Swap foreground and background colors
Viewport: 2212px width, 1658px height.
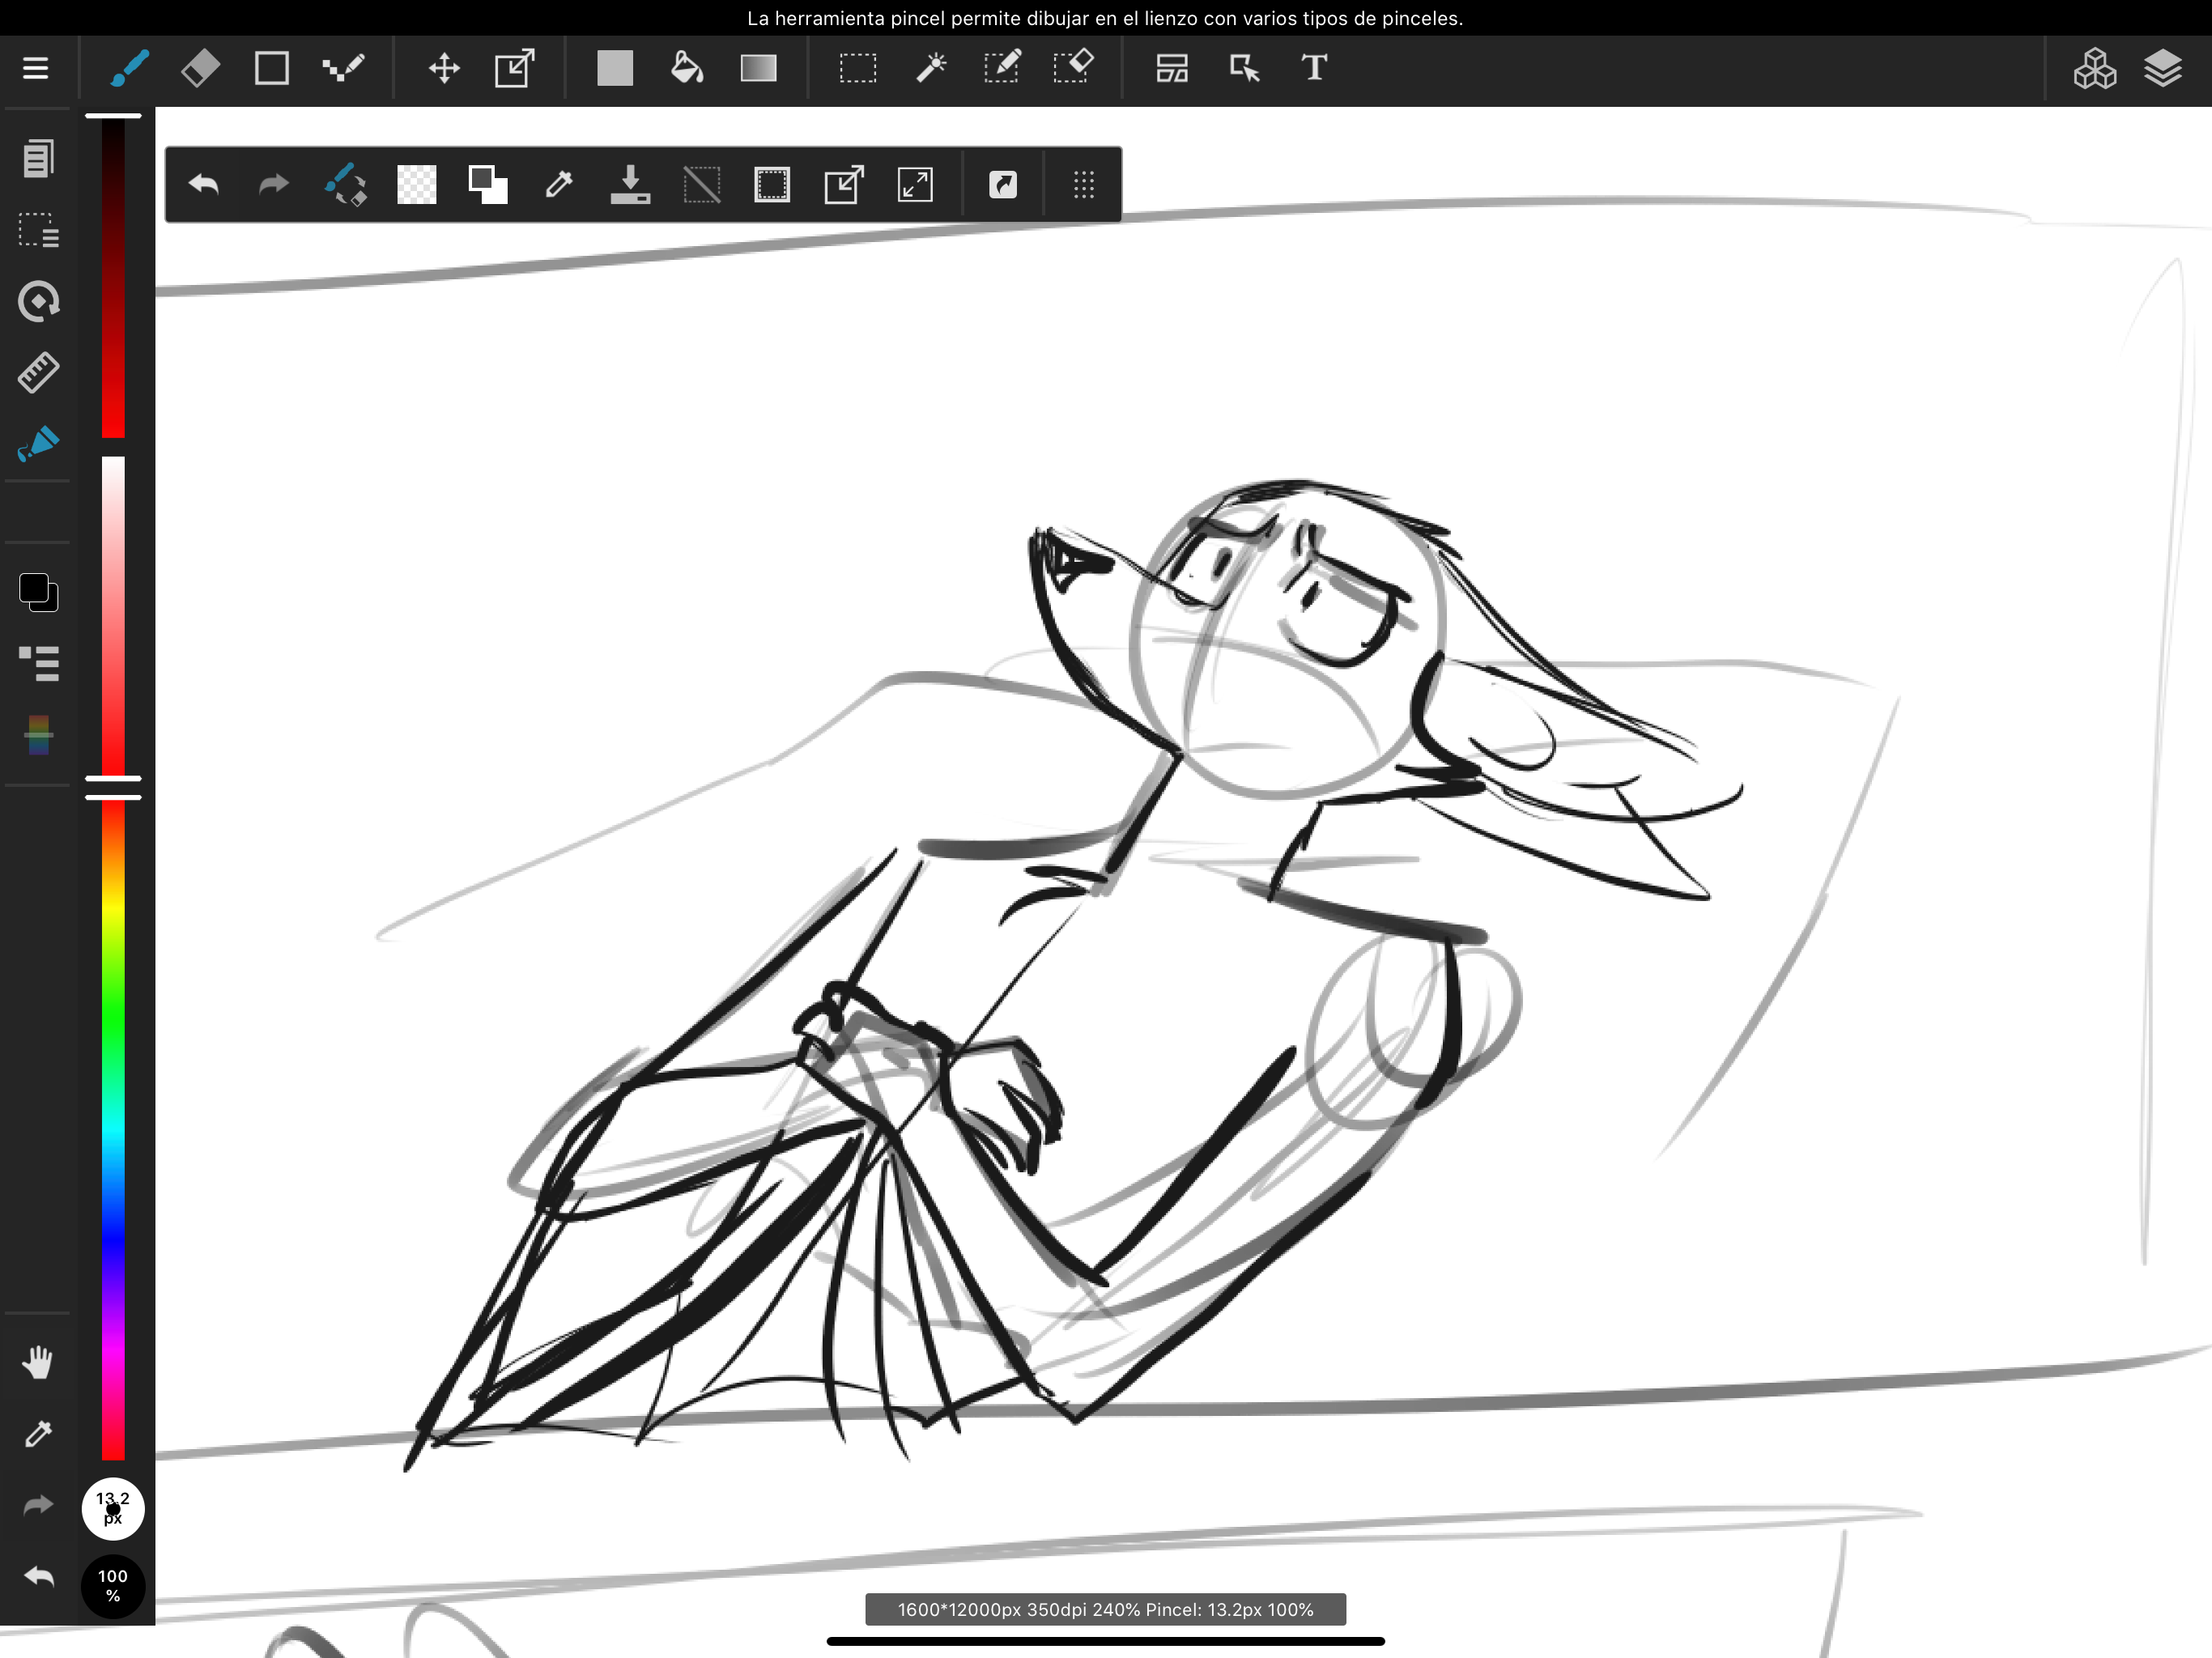pos(488,185)
